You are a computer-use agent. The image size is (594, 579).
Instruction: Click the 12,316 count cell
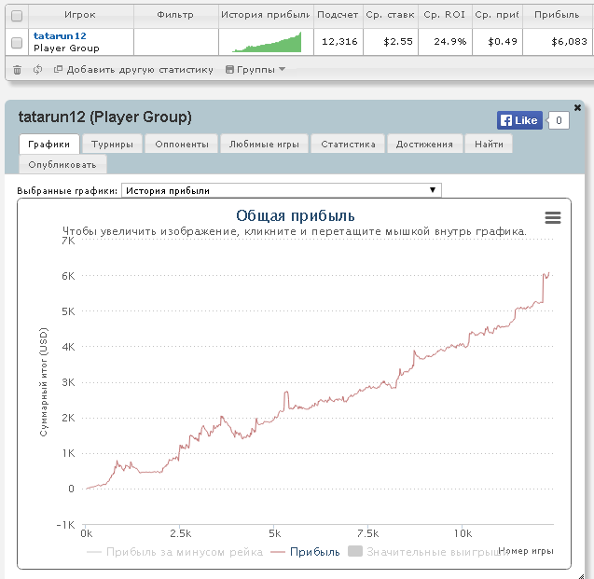point(339,42)
